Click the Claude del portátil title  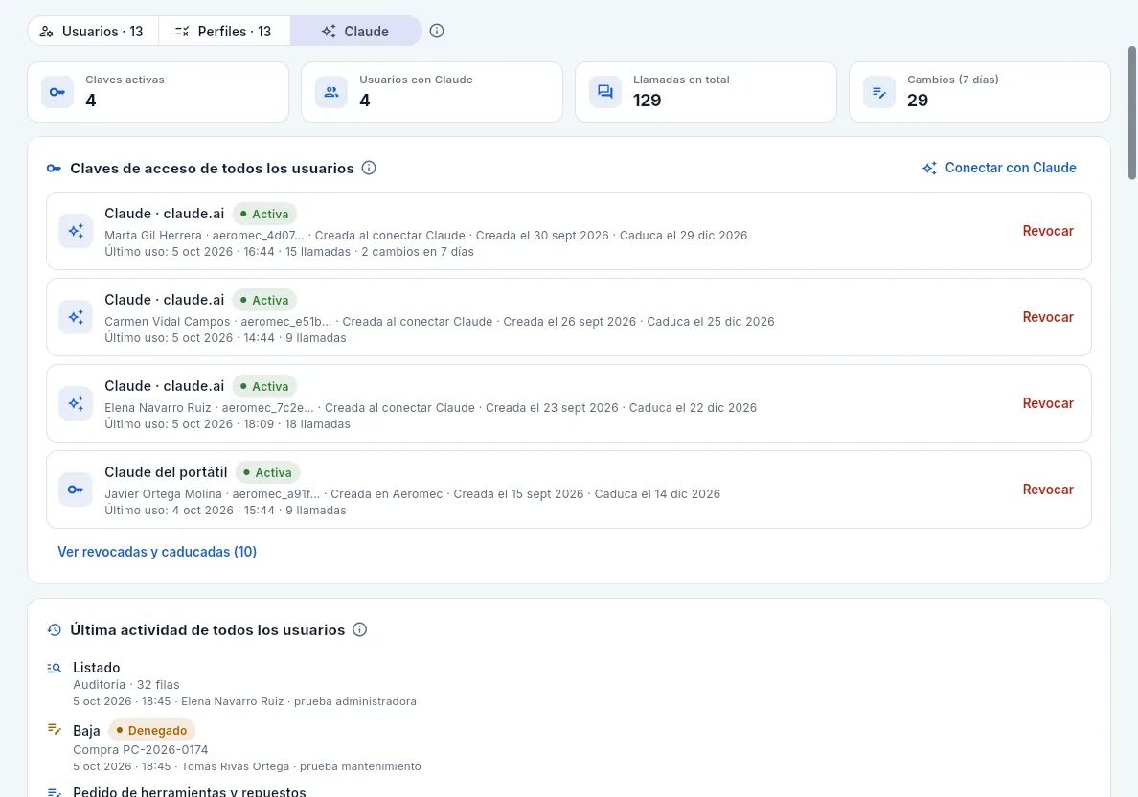[x=166, y=472]
